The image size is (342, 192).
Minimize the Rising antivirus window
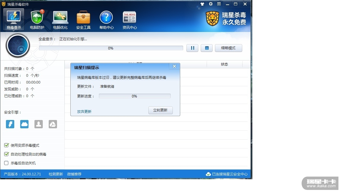click(227, 4)
